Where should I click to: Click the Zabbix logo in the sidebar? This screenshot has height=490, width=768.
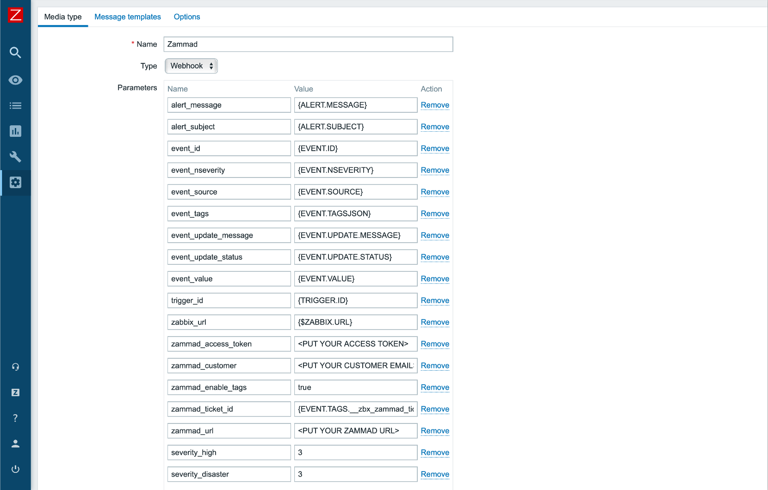point(15,15)
